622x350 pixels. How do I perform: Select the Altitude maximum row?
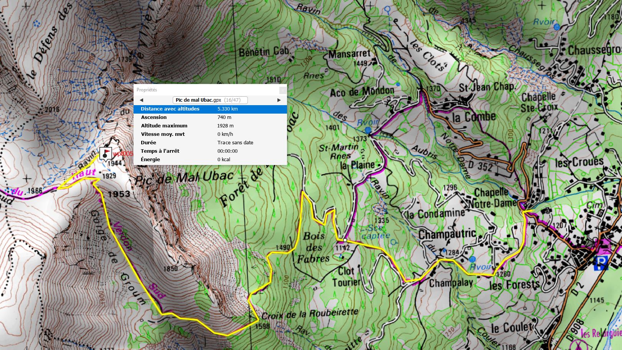pyautogui.click(x=210, y=126)
